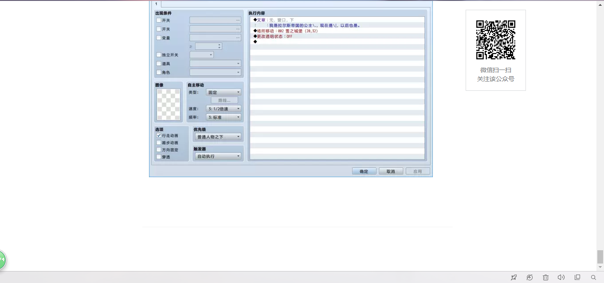604x283 pixels.
Task: Click the rocket boost icon in bottom bar
Action: pyautogui.click(x=514, y=277)
